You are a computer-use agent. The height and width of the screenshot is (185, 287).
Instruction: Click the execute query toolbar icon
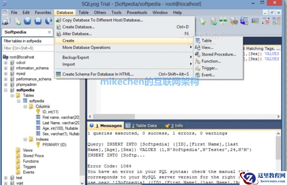(27, 21)
